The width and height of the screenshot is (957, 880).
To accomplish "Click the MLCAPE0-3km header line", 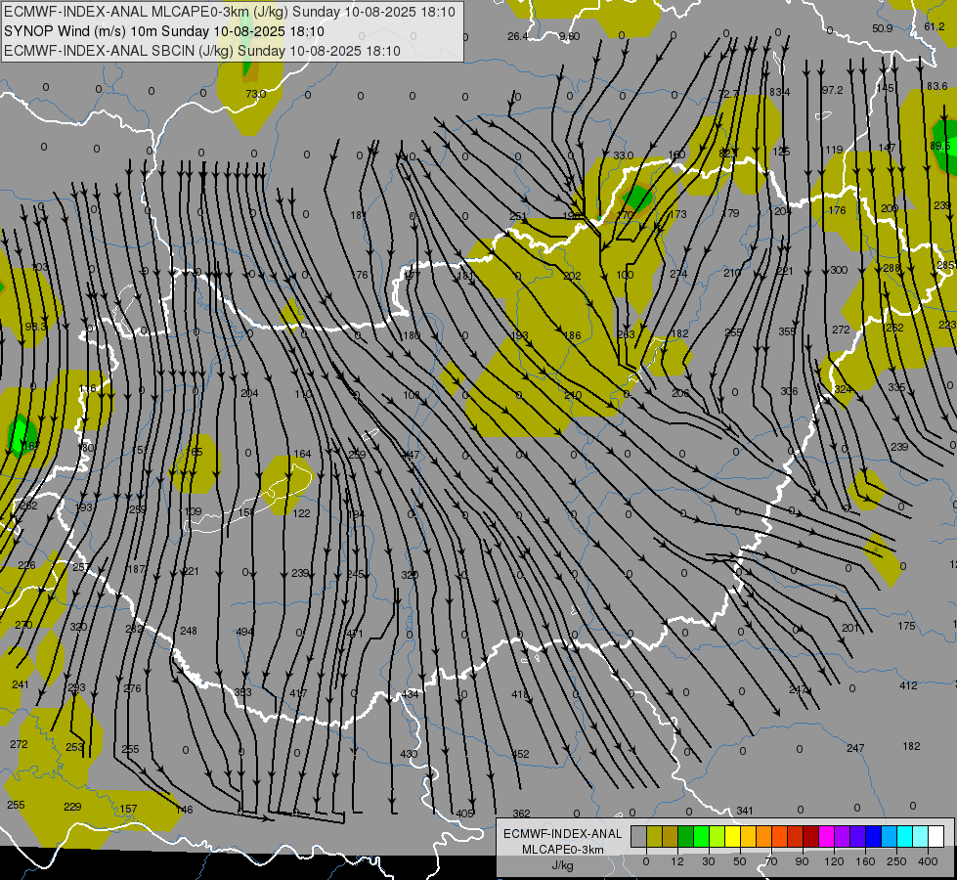I will coord(230,12).
